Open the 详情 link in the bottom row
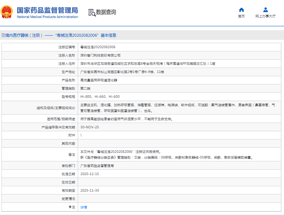The height and width of the screenshot is (215, 284). click(84, 207)
